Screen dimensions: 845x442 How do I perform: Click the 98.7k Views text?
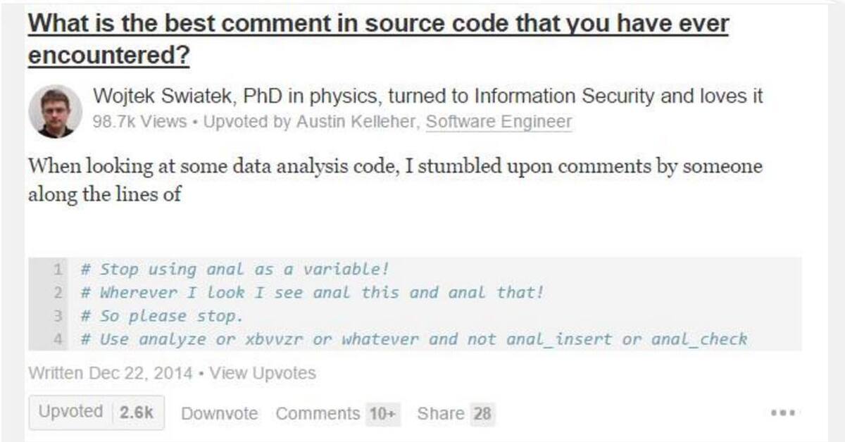coord(139,122)
